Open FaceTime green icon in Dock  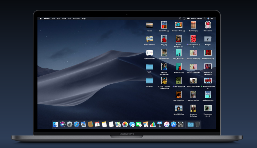point(139,124)
